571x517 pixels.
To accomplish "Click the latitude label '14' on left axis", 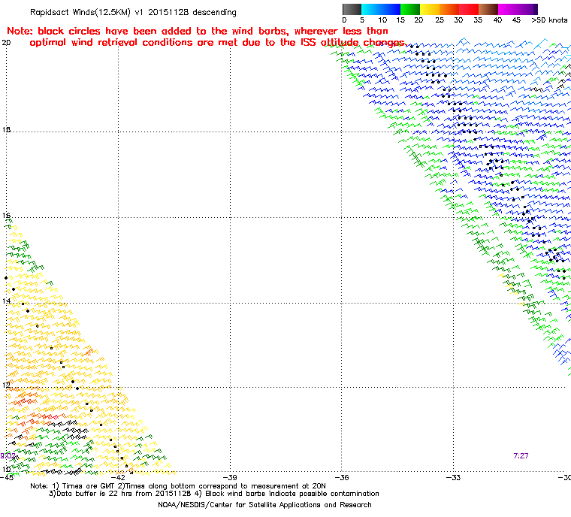I will tap(6, 301).
